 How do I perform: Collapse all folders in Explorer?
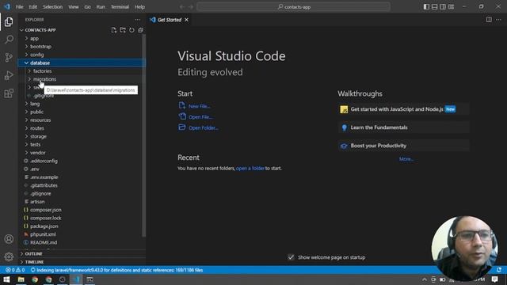pyautogui.click(x=141, y=30)
